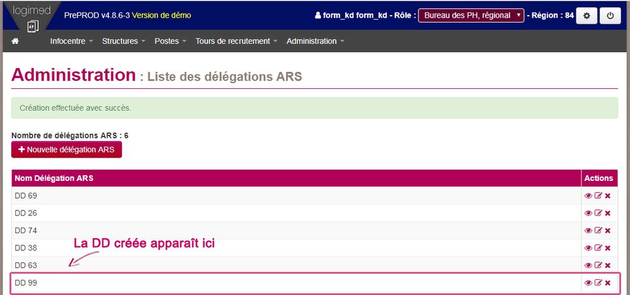The image size is (630, 295).
Task: Delete the DD 99 delegation
Action: (x=607, y=283)
